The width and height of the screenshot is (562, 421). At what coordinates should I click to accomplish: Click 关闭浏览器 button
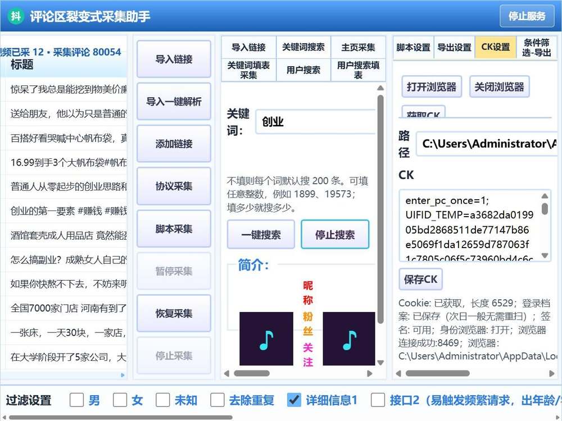(x=499, y=86)
